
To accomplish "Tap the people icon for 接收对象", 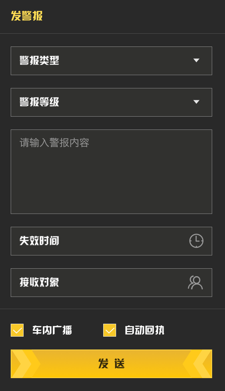I will (x=195, y=283).
